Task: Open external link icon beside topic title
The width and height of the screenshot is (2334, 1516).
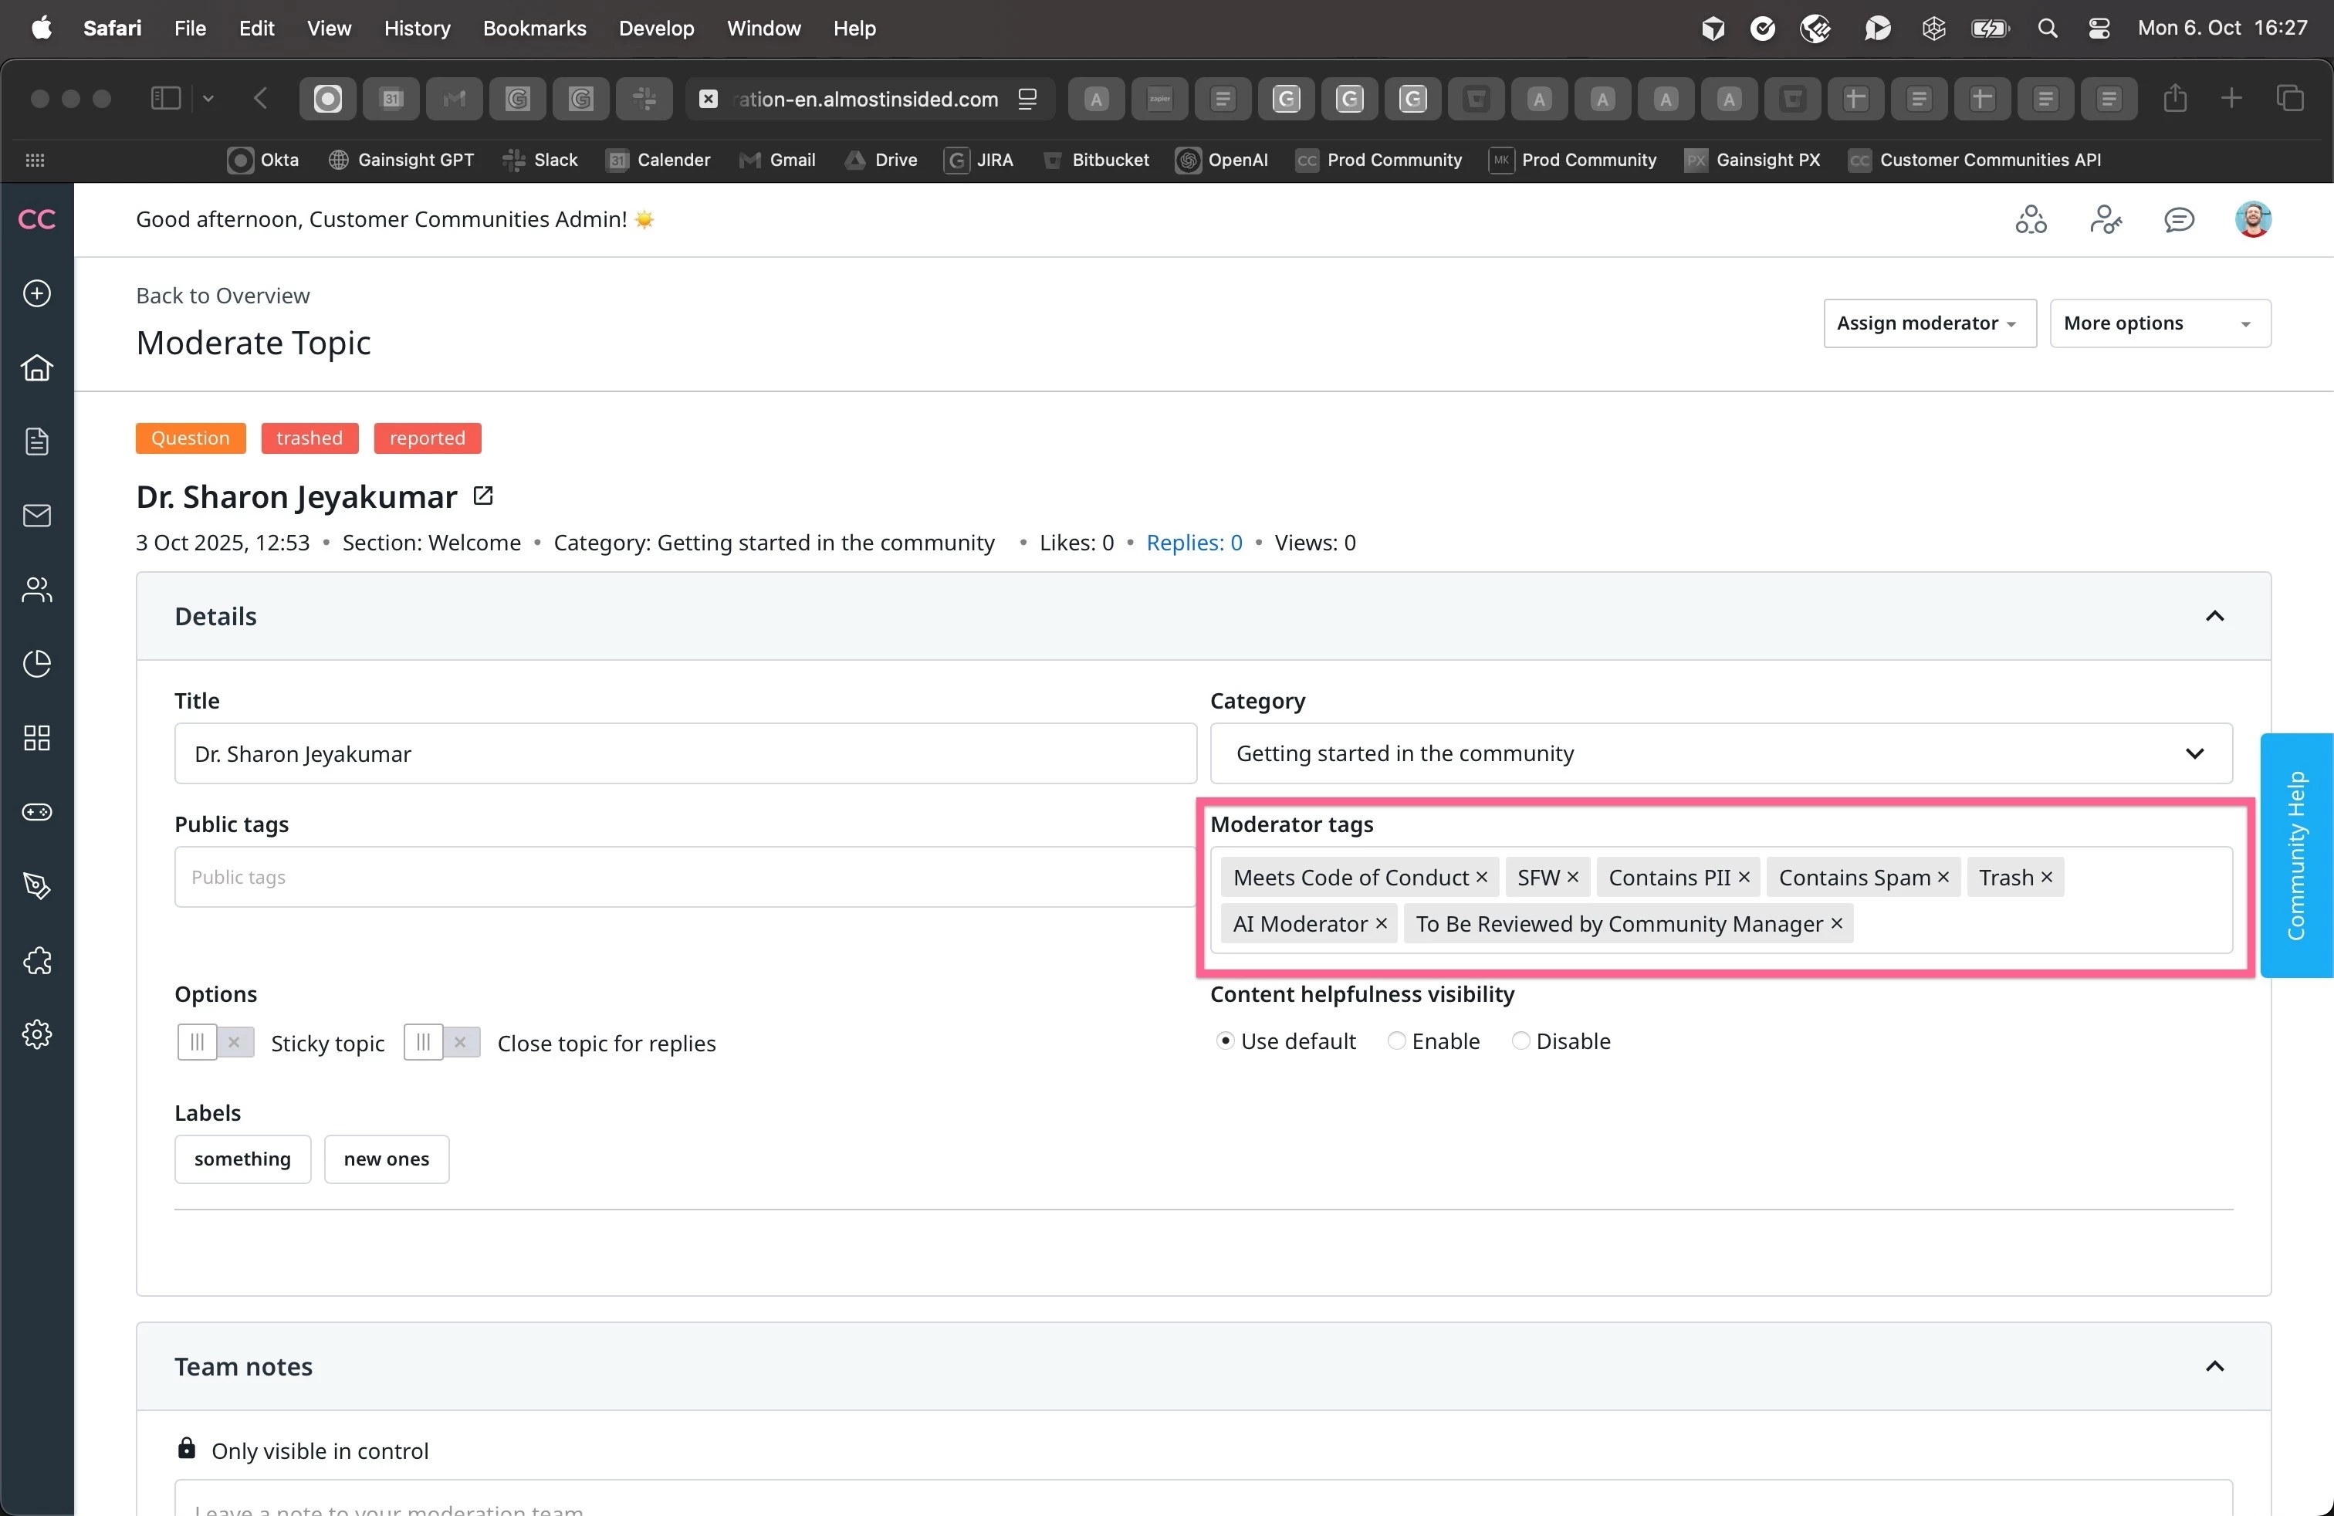Action: pyautogui.click(x=482, y=496)
